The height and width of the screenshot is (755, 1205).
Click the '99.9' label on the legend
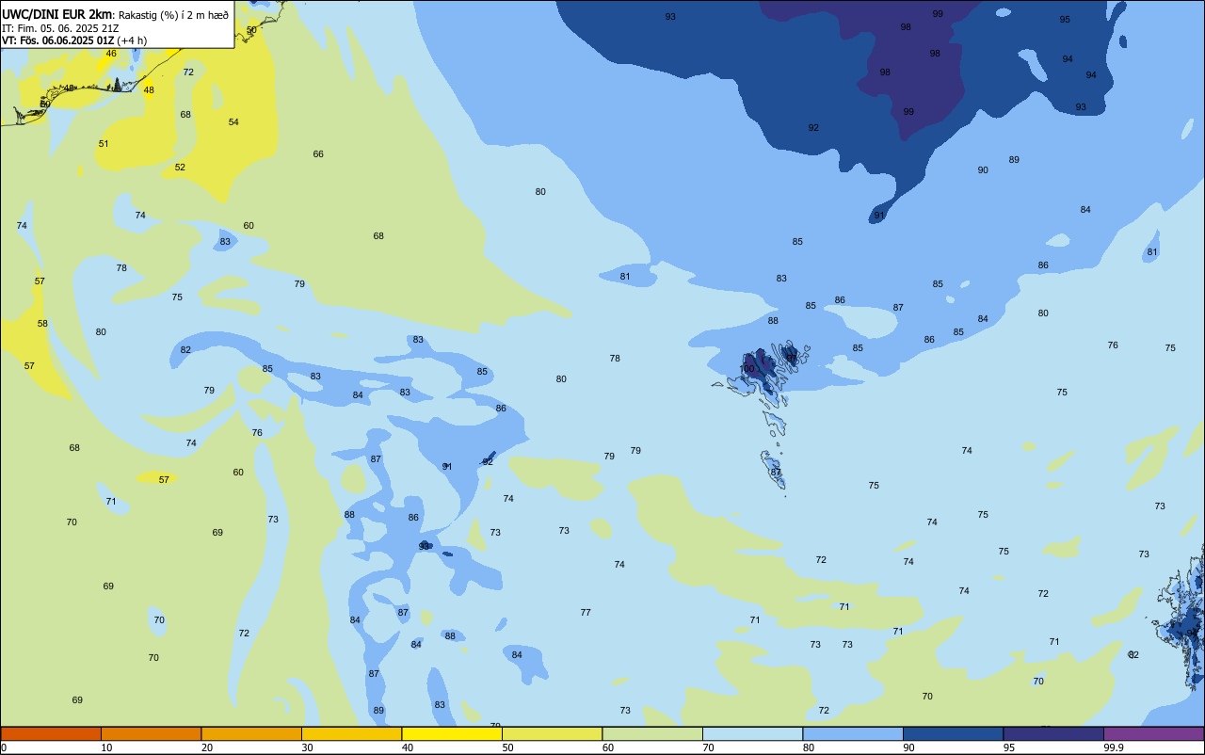point(1114,747)
